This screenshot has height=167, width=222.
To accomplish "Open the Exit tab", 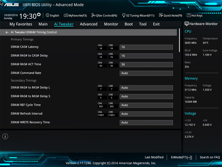I will 156,24.
